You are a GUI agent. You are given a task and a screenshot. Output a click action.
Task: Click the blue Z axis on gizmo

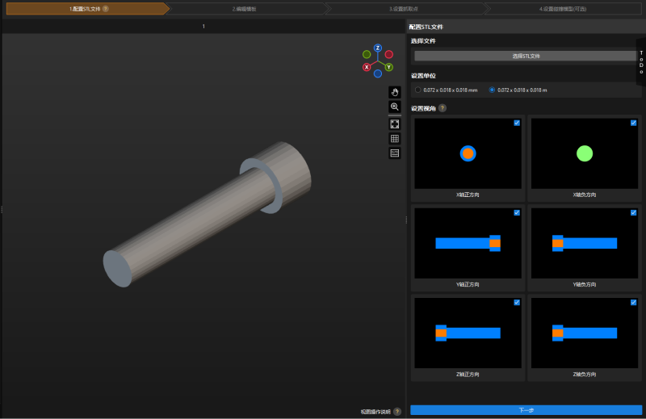(377, 48)
